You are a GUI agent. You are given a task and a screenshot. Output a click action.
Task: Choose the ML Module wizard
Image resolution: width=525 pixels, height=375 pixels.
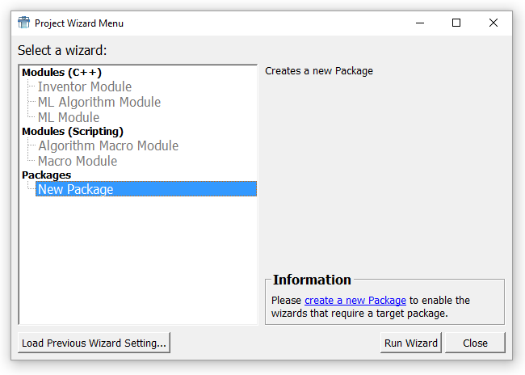(x=69, y=117)
